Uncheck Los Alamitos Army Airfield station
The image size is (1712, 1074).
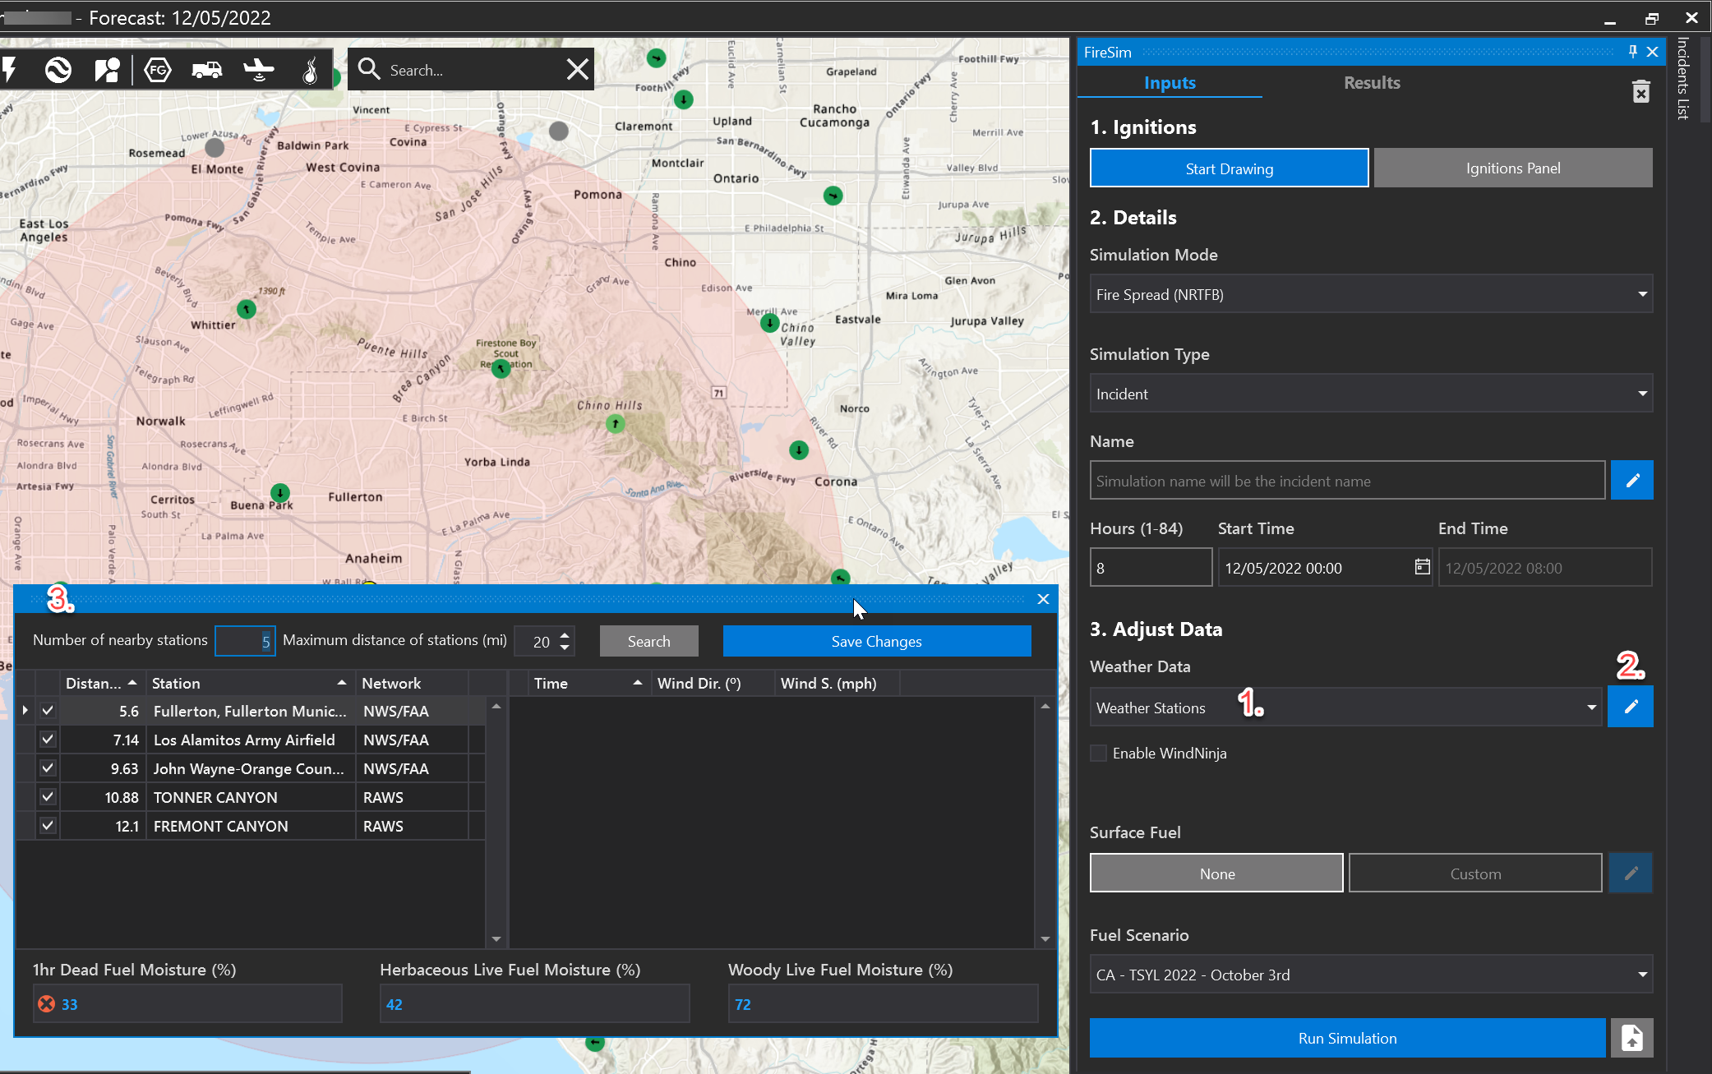click(48, 740)
